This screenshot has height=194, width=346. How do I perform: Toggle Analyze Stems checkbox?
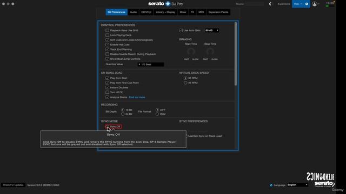pos(107,97)
